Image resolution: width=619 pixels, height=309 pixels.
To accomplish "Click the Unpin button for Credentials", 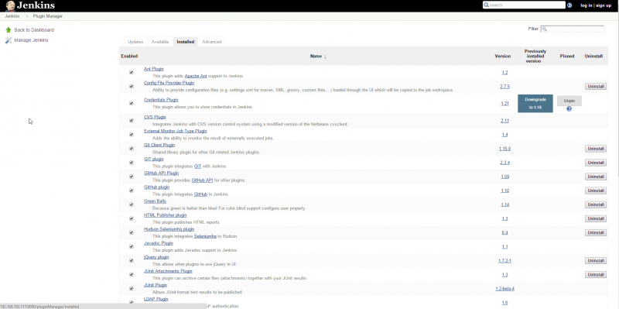I will coord(569,101).
